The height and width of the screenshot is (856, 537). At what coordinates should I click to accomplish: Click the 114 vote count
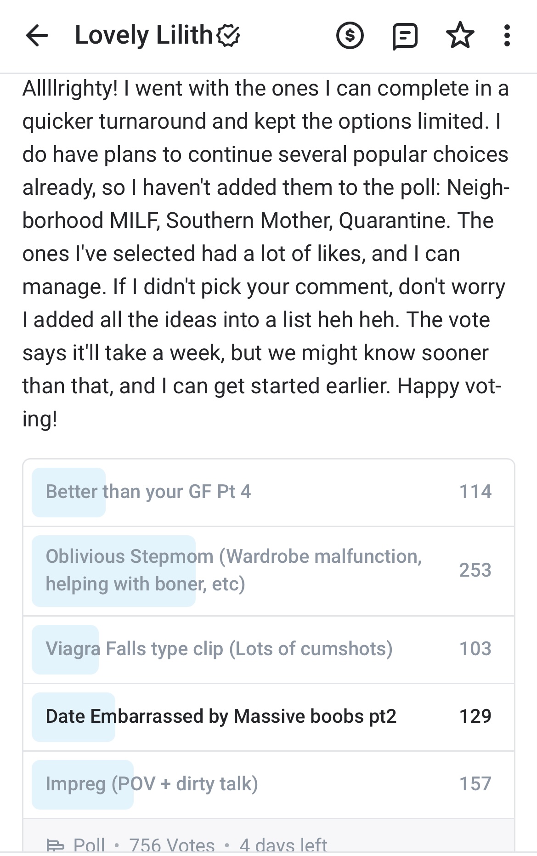pos(475,492)
